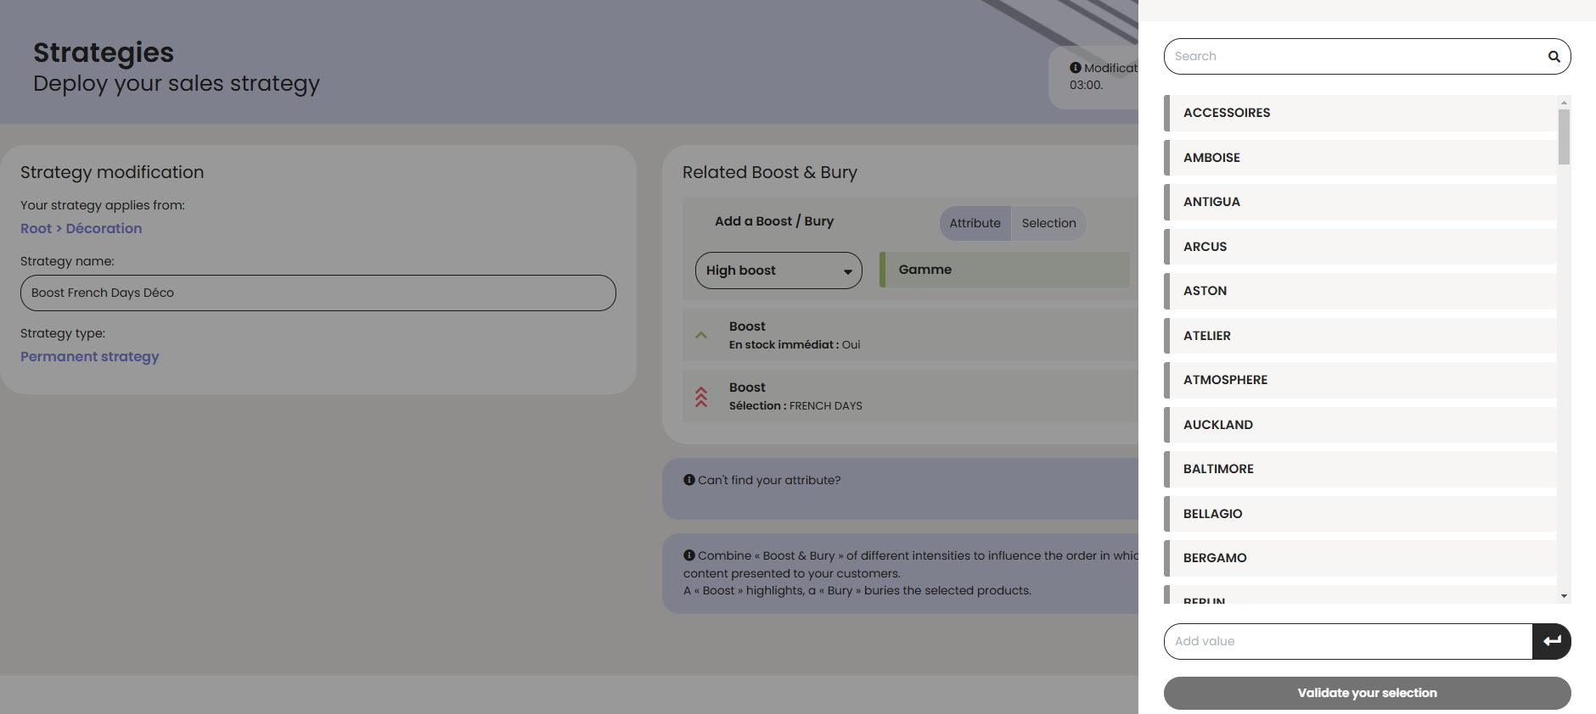Viewport: 1596px width, 714px height.
Task: Switch to the Attribute tab
Action: 975,223
